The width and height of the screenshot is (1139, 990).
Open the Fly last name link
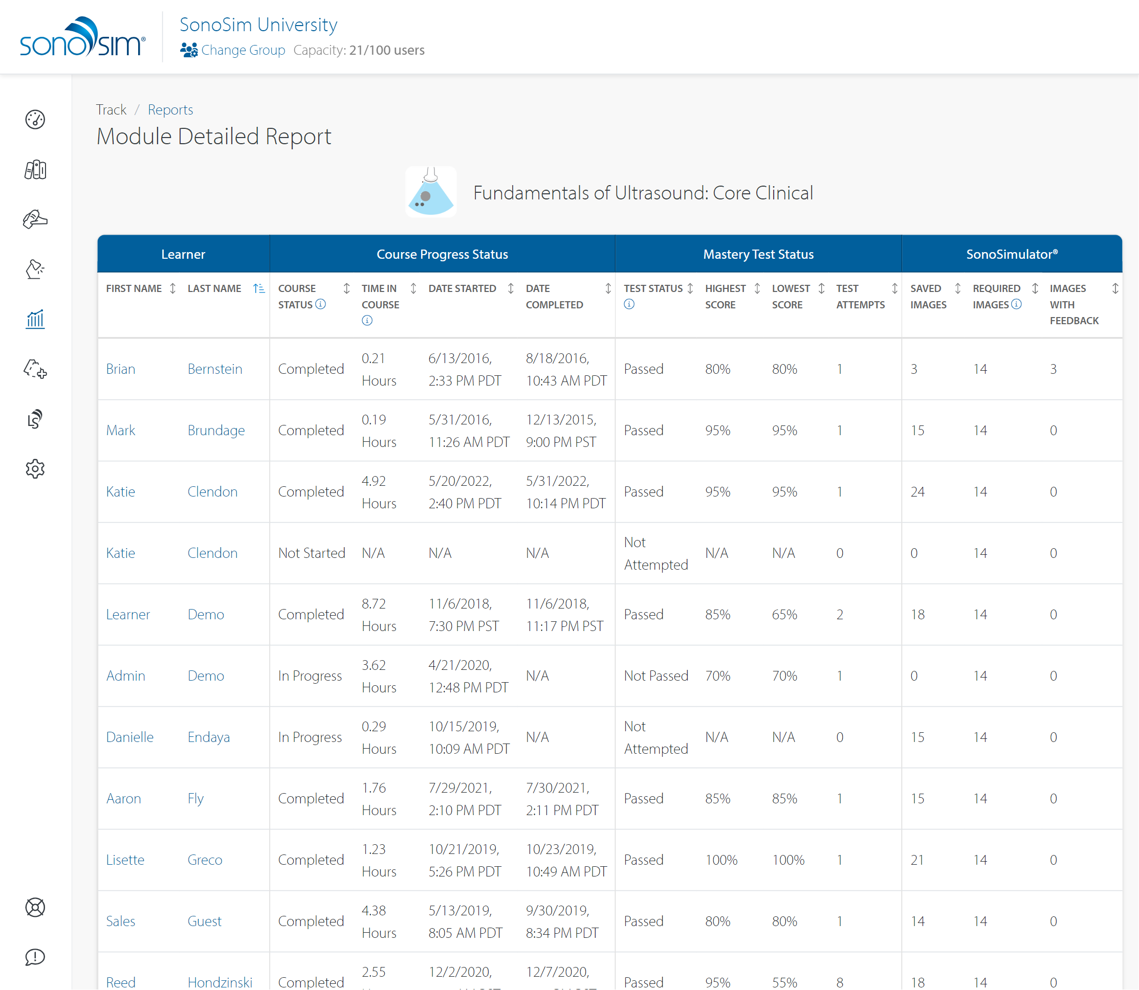[x=195, y=798]
